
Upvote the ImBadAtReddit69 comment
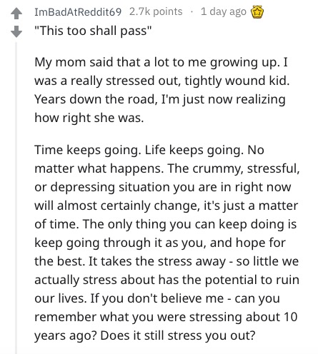click(x=16, y=14)
